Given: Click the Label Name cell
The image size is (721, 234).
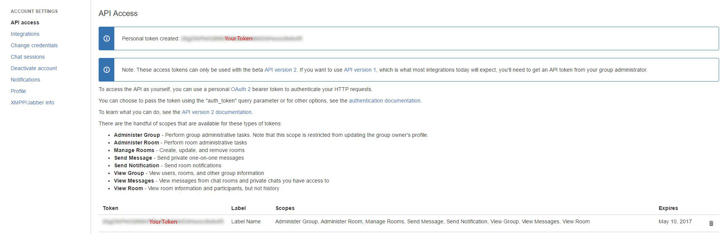Looking at the screenshot, I should (246, 221).
